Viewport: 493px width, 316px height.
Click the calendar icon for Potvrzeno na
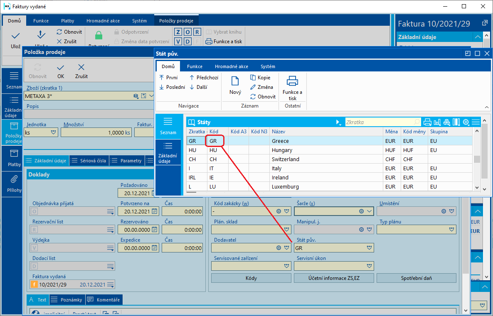pos(154,211)
